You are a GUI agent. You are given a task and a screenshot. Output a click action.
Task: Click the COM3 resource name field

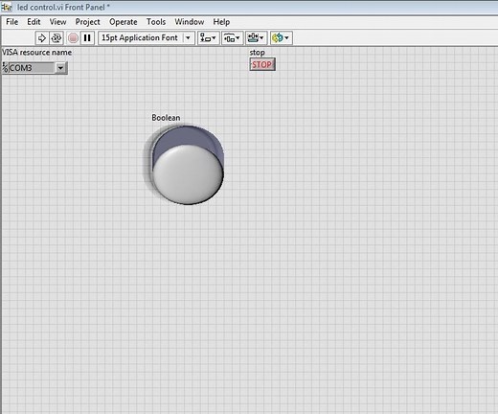click(x=32, y=68)
